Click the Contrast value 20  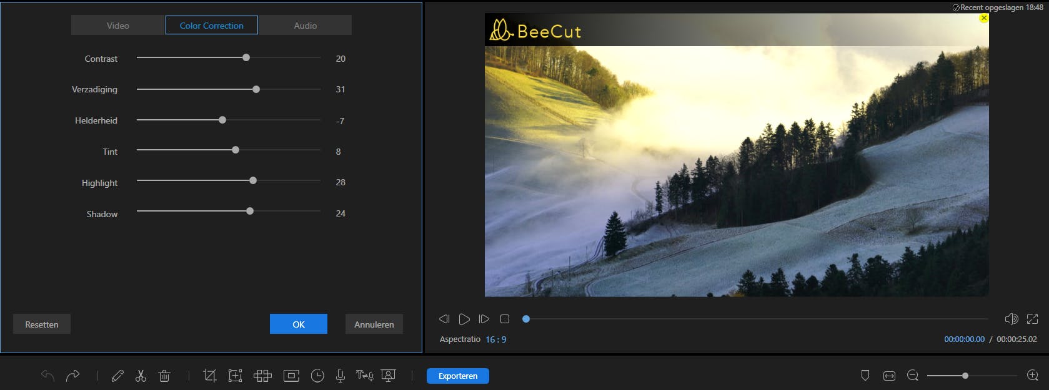pos(341,59)
